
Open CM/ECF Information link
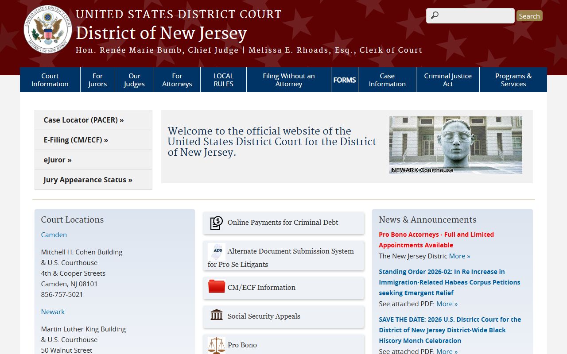coord(283,288)
